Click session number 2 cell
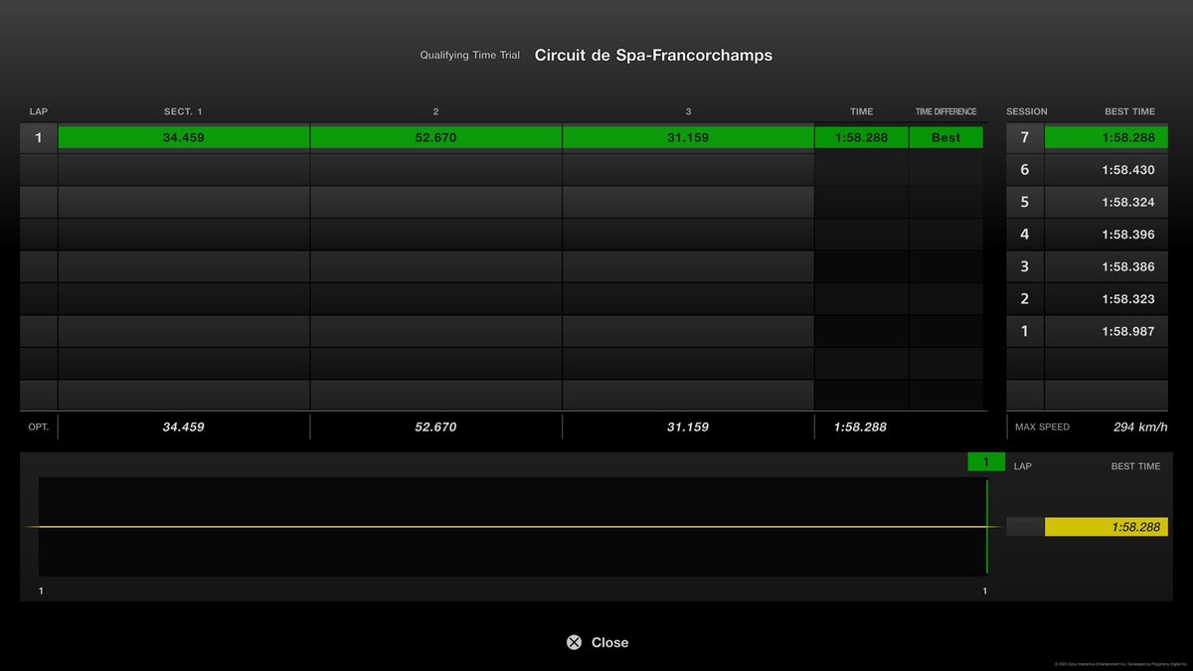The height and width of the screenshot is (671, 1193). point(1025,298)
